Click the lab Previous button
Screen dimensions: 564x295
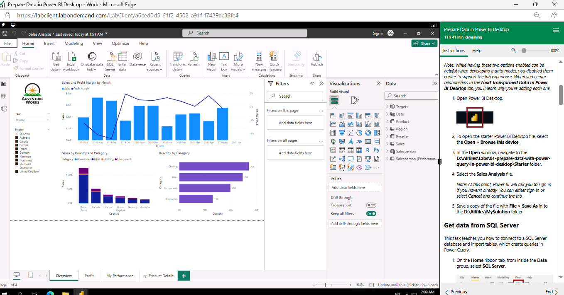pyautogui.click(x=456, y=292)
